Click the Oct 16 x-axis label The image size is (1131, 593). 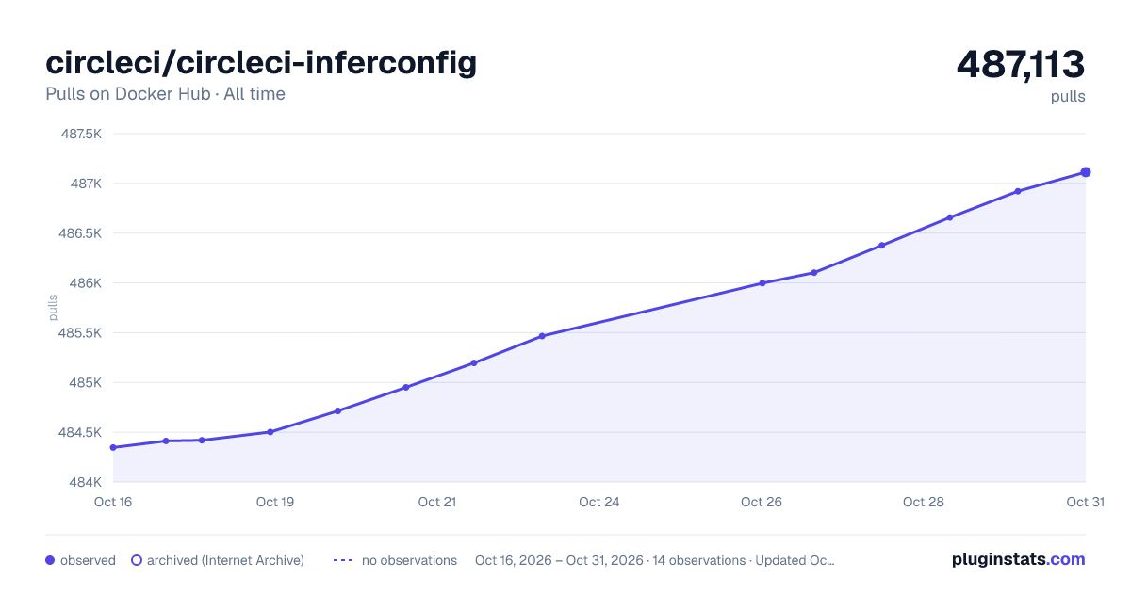113,502
